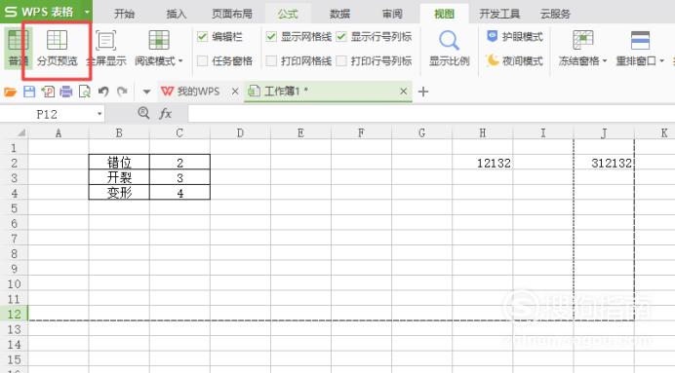675x373 pixels.
Task: Select cell containing 错位
Action: pyautogui.click(x=119, y=163)
